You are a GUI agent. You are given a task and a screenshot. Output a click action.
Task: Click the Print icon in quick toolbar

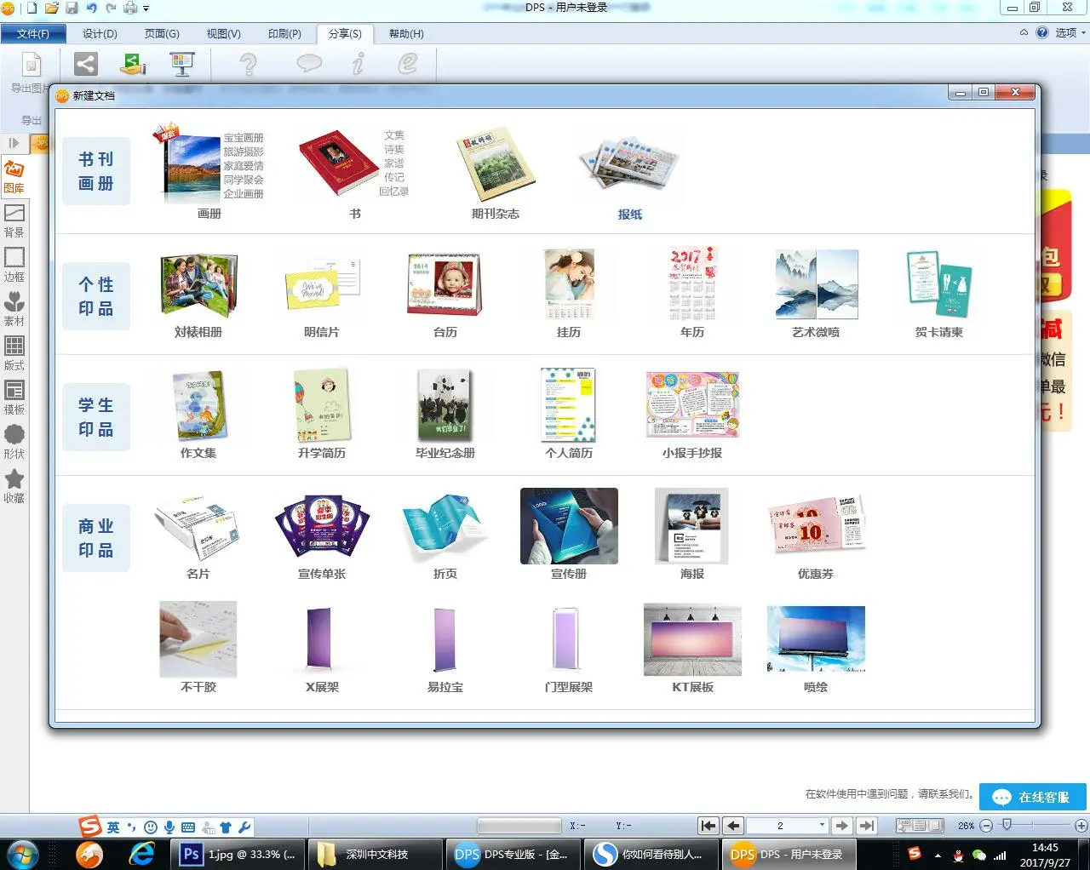tap(130, 9)
